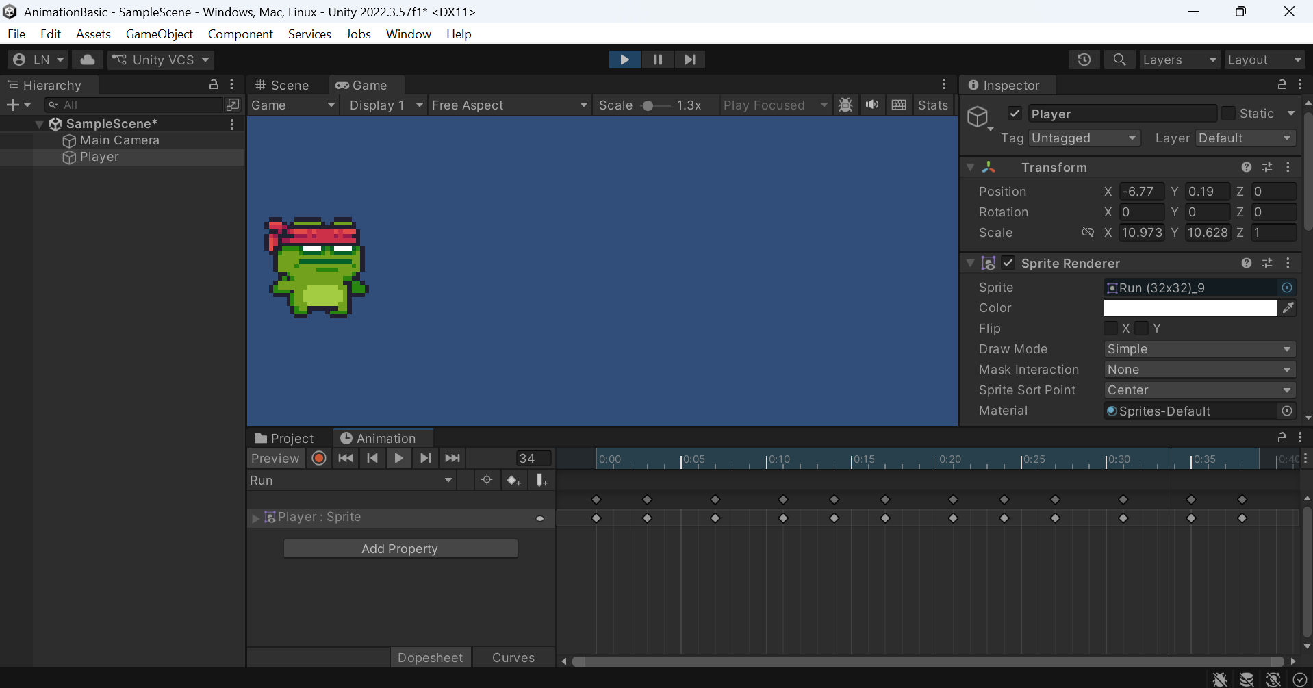Click the add object plus icon in Hierarchy

tap(18, 105)
